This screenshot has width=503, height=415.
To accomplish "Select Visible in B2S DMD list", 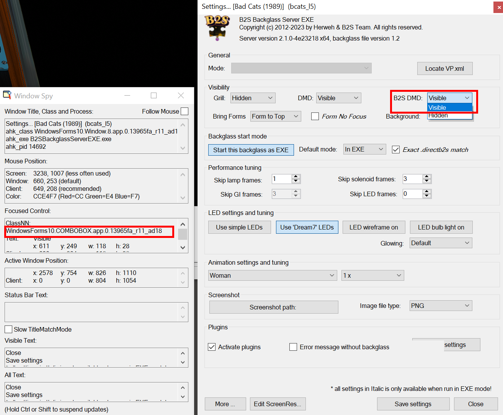I will 450,107.
